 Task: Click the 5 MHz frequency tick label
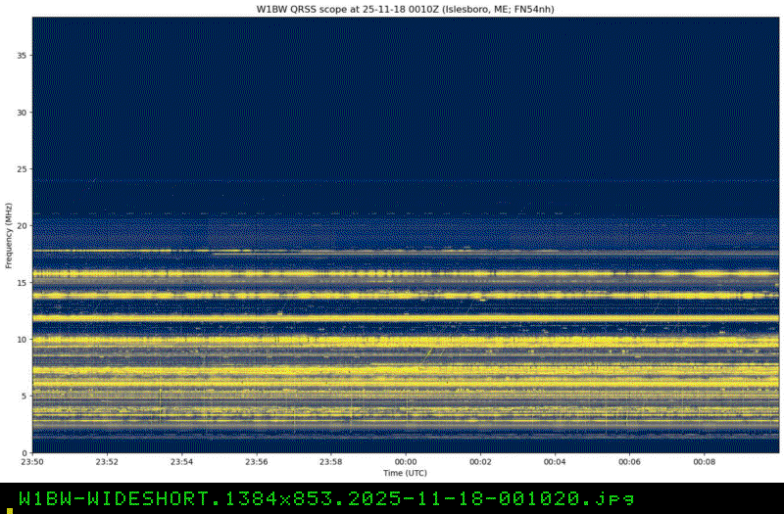click(24, 396)
